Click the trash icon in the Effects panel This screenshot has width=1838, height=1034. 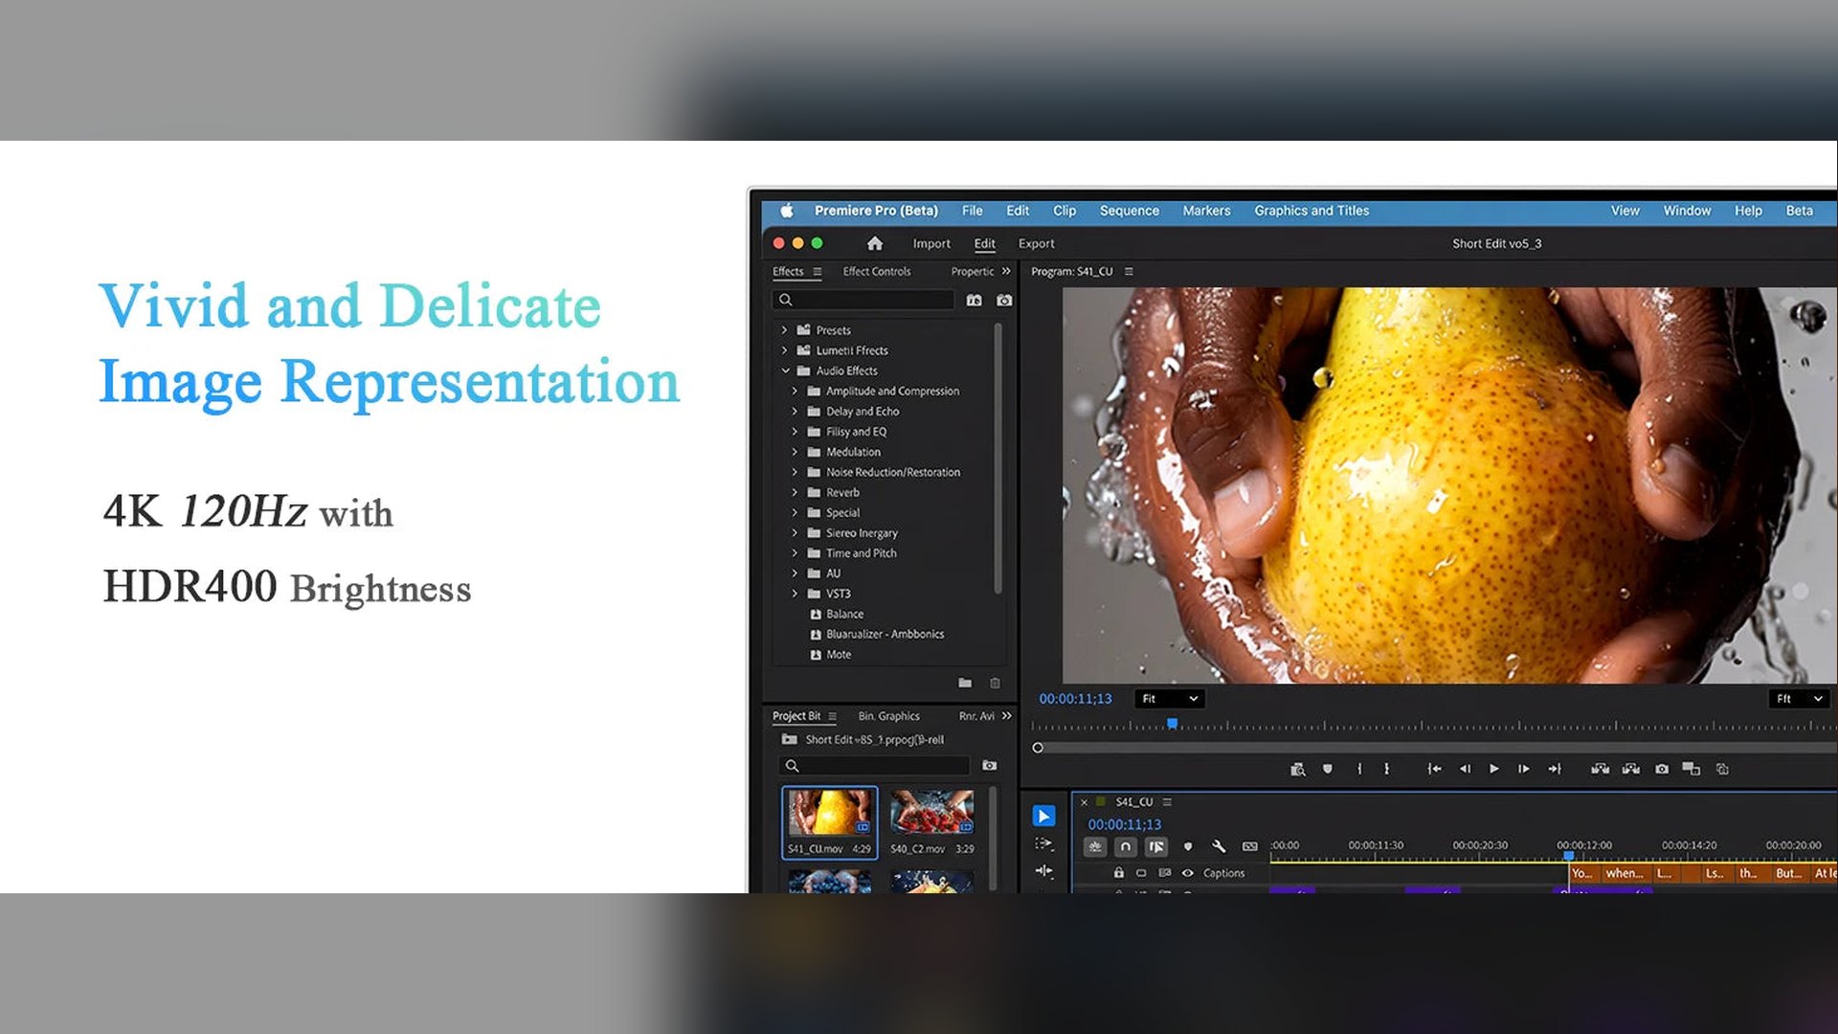[x=995, y=683]
